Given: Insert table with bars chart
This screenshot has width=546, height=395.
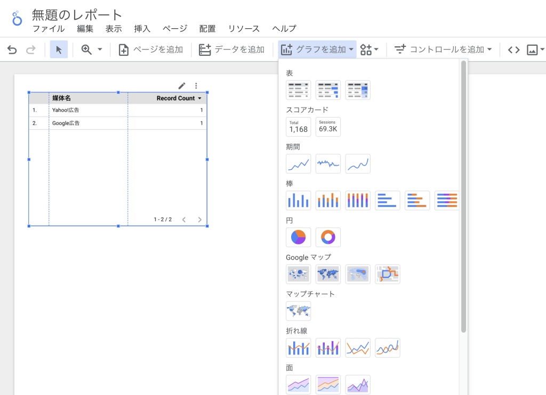Looking at the screenshot, I should tap(328, 90).
